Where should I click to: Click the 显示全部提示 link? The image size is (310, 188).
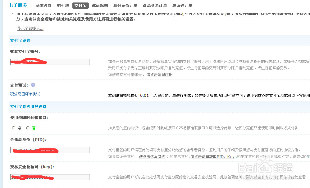coord(30,28)
